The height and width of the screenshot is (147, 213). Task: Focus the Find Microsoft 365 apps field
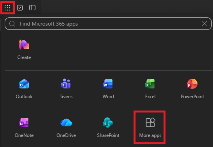pyautogui.click(x=108, y=24)
